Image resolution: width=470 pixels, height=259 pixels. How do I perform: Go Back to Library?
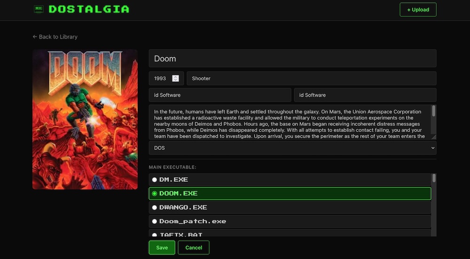[55, 37]
